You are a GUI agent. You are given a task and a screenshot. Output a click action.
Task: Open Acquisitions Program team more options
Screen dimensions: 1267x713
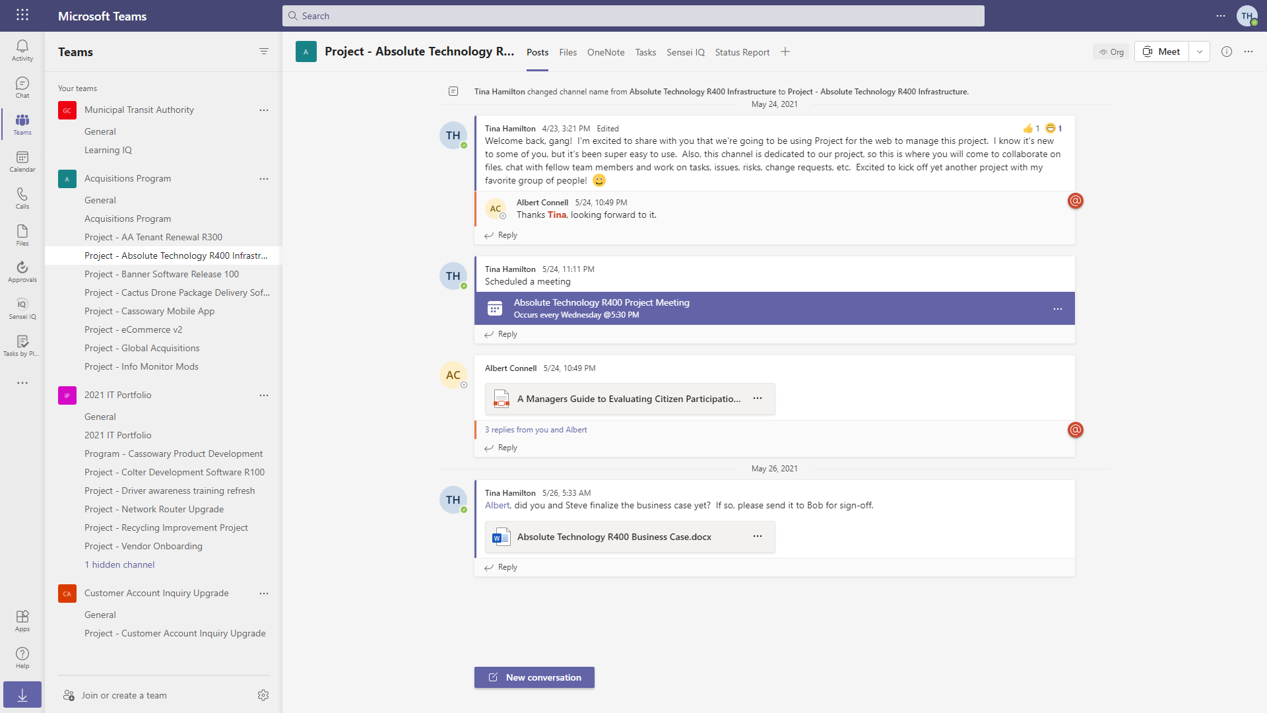coord(264,179)
